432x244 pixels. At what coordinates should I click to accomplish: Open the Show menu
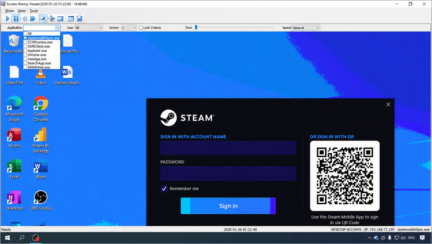(x=10, y=11)
